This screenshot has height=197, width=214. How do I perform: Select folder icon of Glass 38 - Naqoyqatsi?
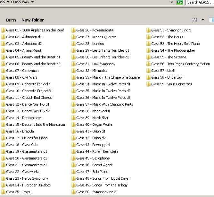pyautogui.click(x=73, y=111)
